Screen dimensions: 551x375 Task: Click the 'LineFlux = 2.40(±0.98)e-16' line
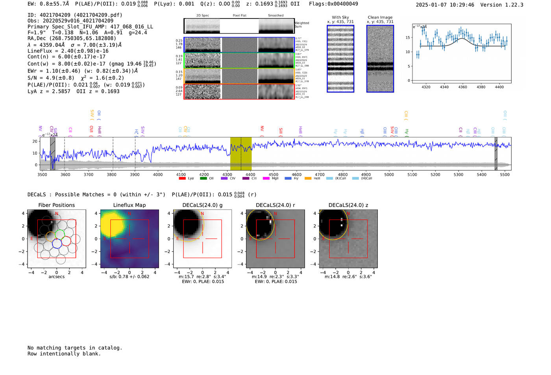[68, 51]
